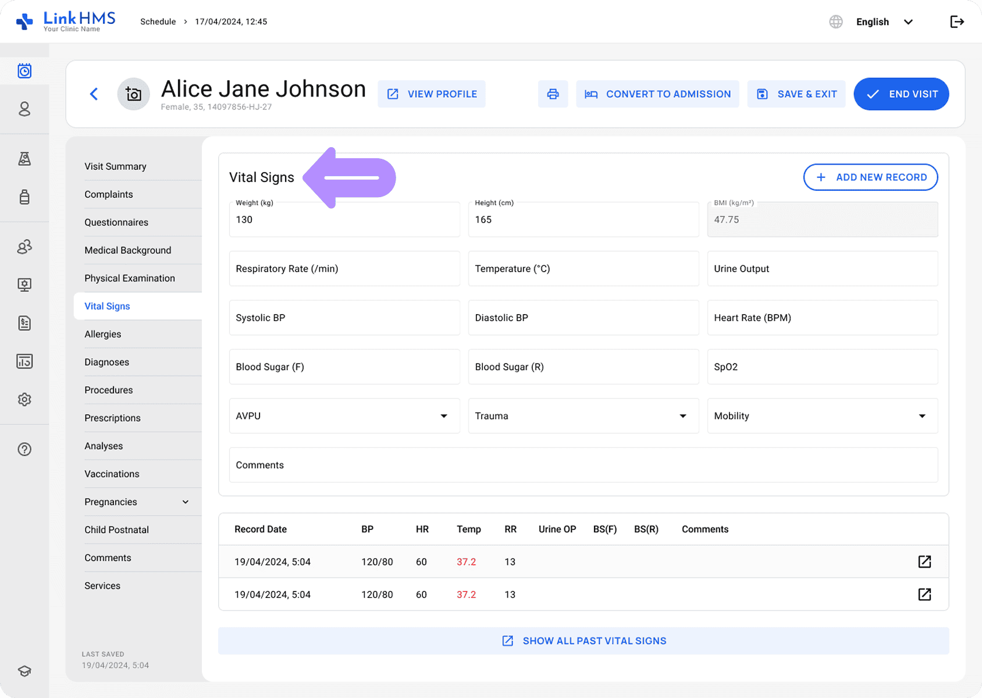Click the laboratory flask sidebar icon

pyautogui.click(x=24, y=159)
